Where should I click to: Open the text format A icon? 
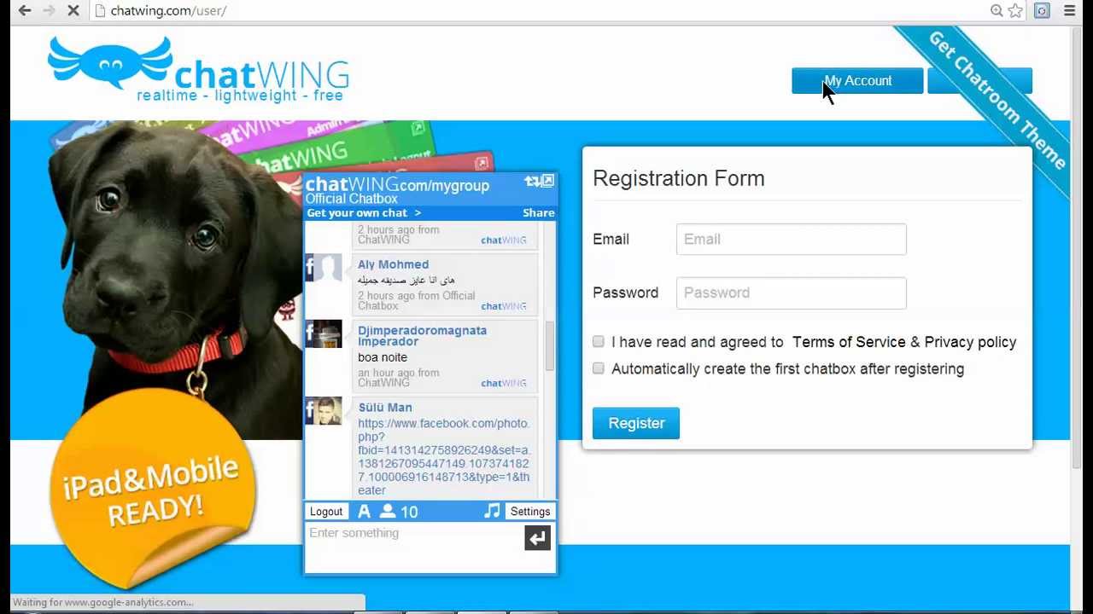pos(365,512)
